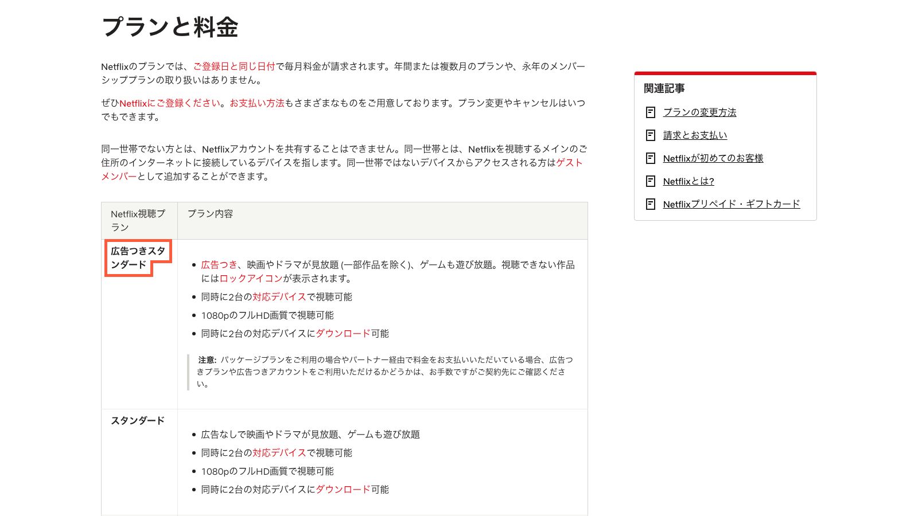This screenshot has width=918, height=516.
Task: Open ダウンロード link in 広告つきスタンダード row
Action: 343,334
